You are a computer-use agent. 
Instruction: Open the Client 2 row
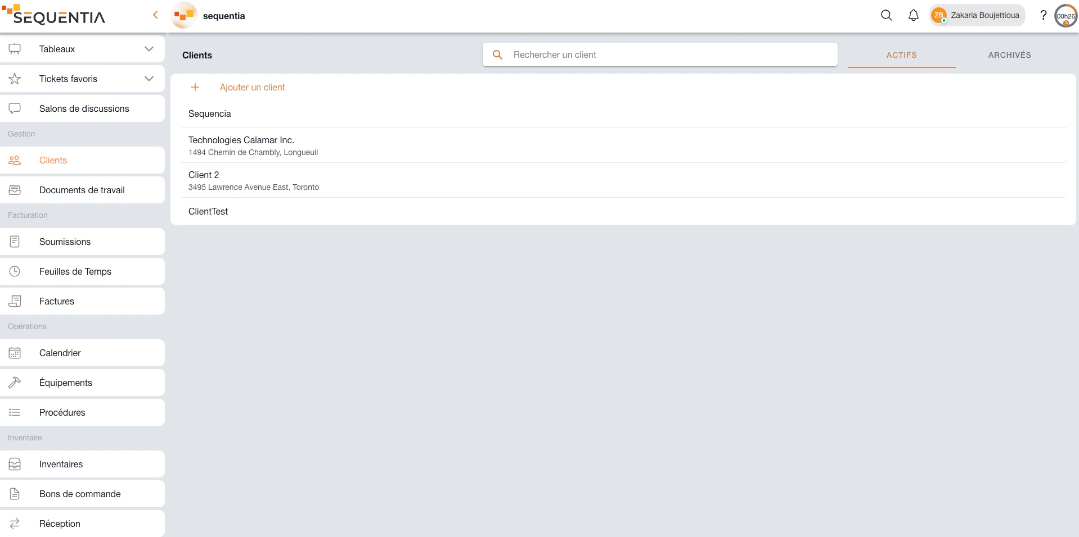(623, 180)
